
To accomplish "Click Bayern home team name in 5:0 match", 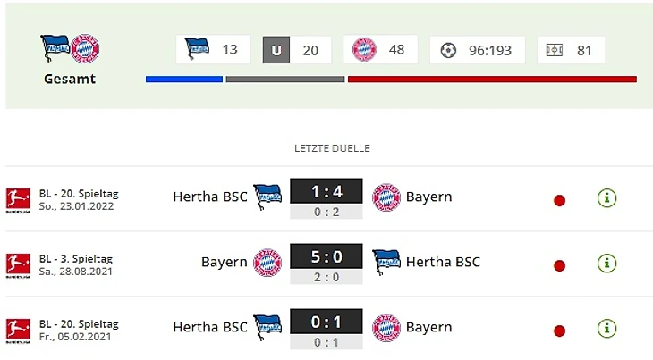I will pyautogui.click(x=224, y=262).
